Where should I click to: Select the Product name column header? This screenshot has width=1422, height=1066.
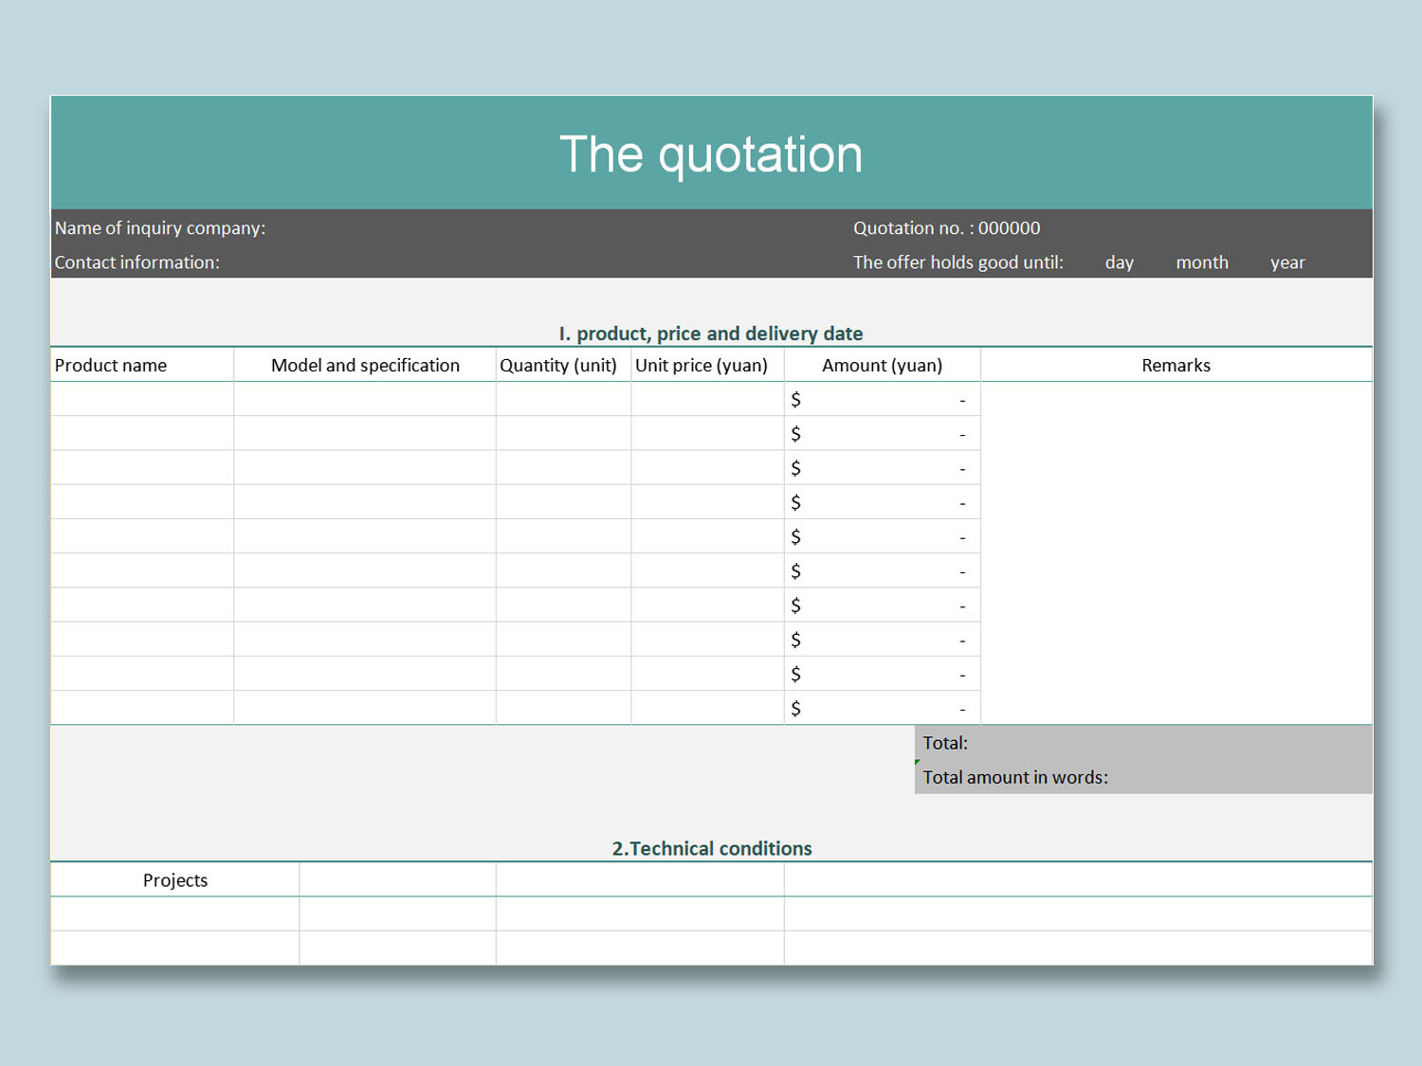[x=111, y=365]
